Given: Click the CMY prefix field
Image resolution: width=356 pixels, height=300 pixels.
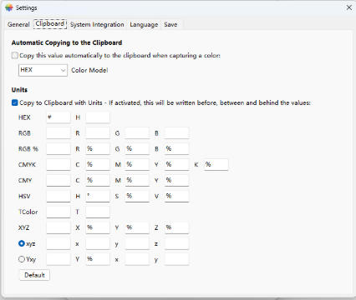Looking at the screenshot, I should tap(58, 180).
